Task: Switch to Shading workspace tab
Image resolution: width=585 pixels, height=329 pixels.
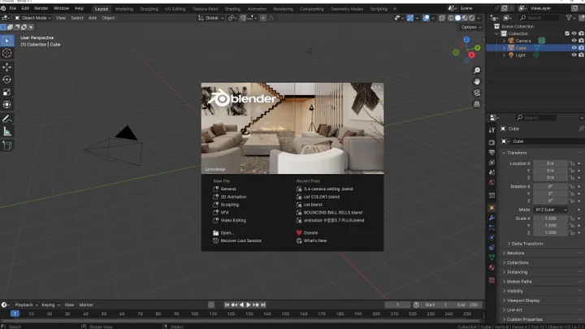Action: pyautogui.click(x=232, y=9)
